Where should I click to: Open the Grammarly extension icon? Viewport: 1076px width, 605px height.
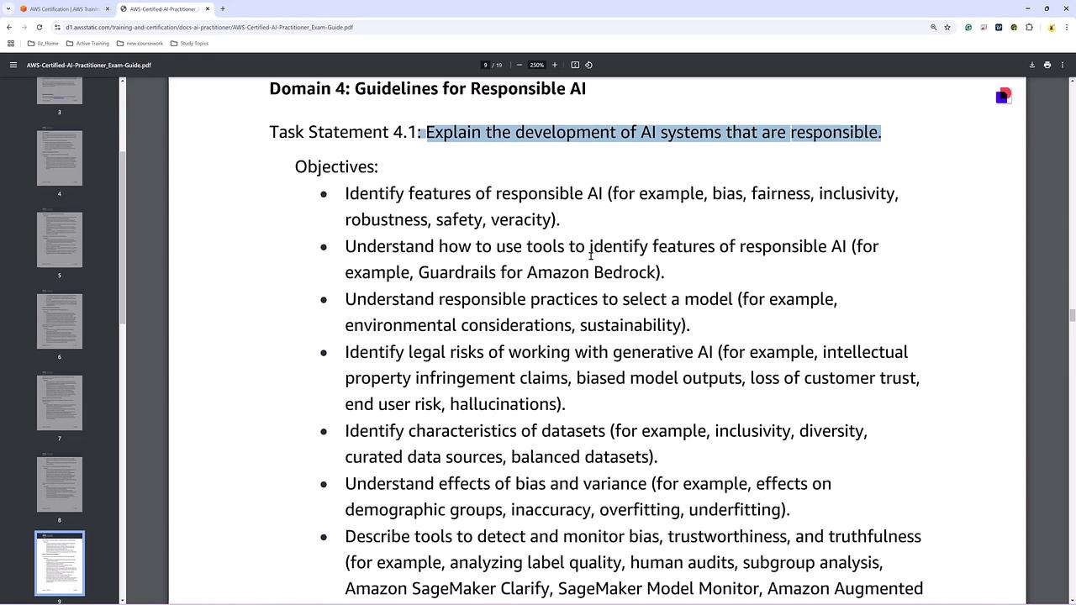coord(968,27)
